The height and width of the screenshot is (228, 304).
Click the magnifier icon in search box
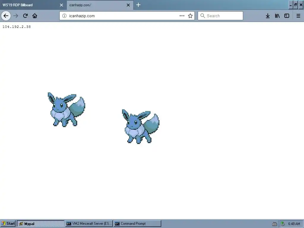[x=202, y=16]
